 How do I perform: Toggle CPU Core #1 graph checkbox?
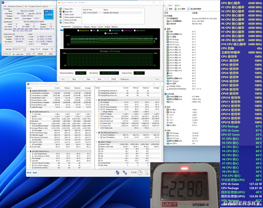(98, 30)
